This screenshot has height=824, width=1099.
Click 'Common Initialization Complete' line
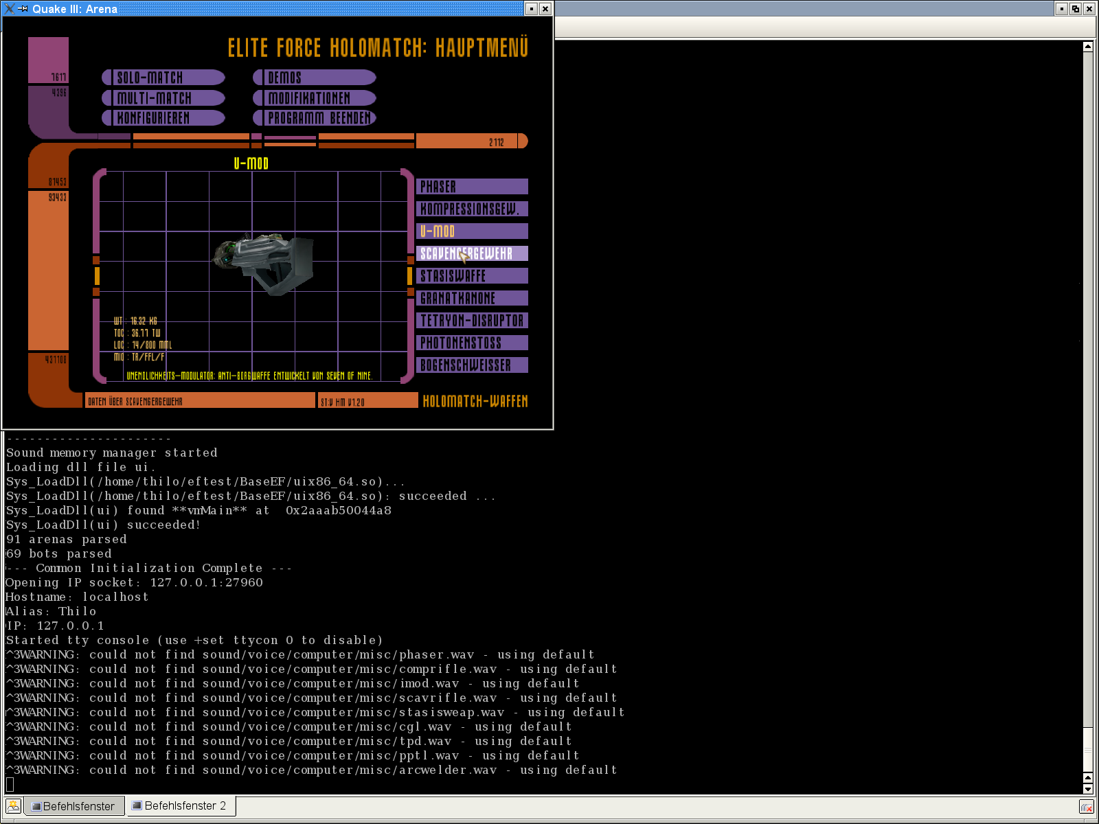pyautogui.click(x=149, y=568)
